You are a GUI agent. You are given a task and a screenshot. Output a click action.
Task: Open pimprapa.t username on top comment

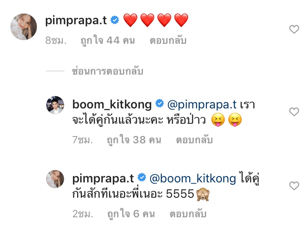(x=76, y=20)
